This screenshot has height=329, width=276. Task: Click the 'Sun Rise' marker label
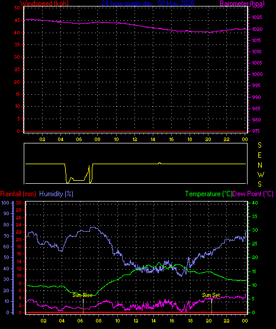pos(82,295)
